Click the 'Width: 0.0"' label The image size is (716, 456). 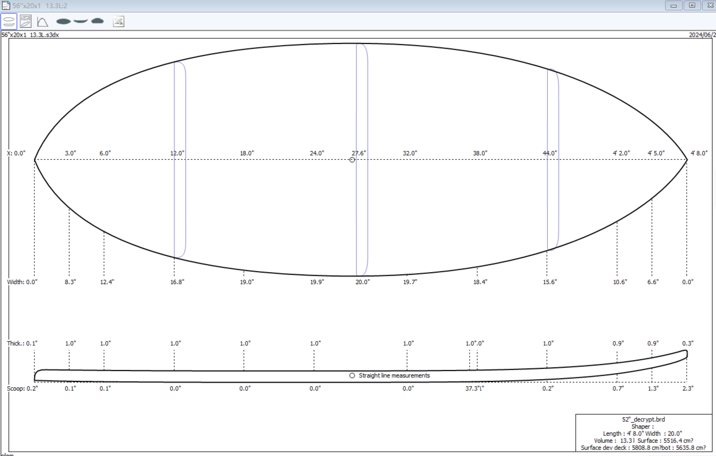click(x=22, y=282)
